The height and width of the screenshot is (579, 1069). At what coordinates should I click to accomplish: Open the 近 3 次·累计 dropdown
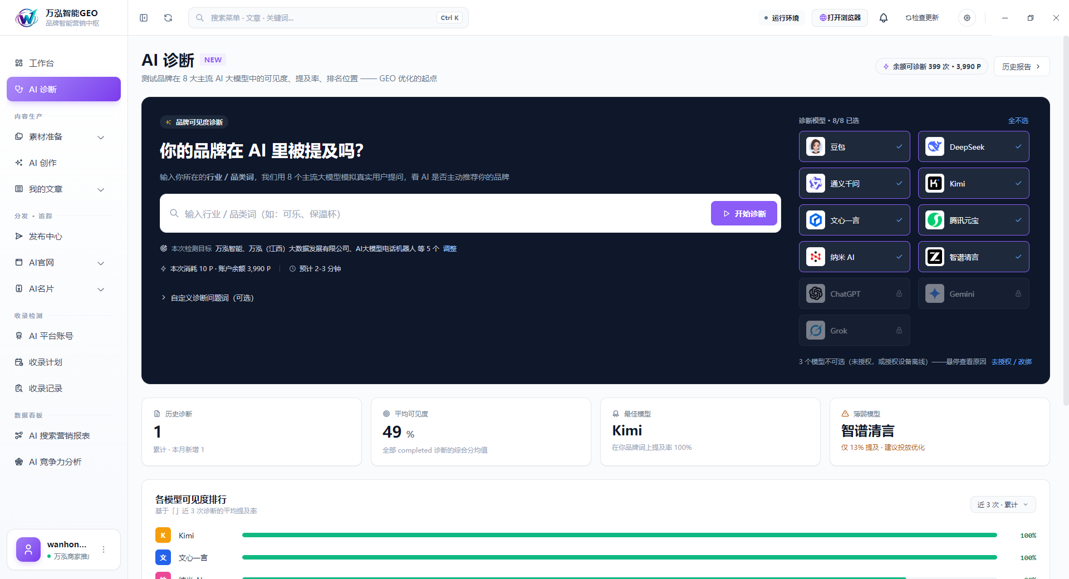tap(1003, 504)
